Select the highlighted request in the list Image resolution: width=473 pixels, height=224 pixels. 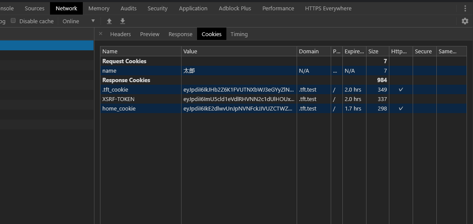coord(47,46)
